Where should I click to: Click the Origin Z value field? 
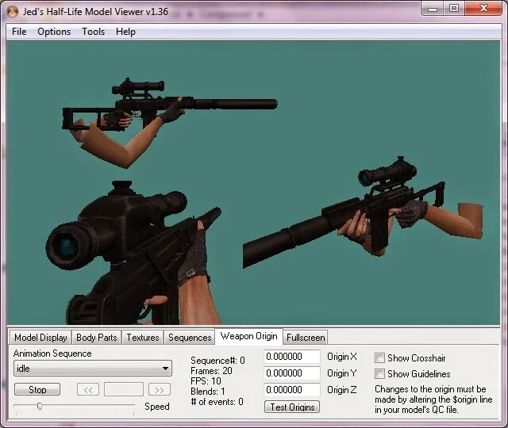[292, 390]
